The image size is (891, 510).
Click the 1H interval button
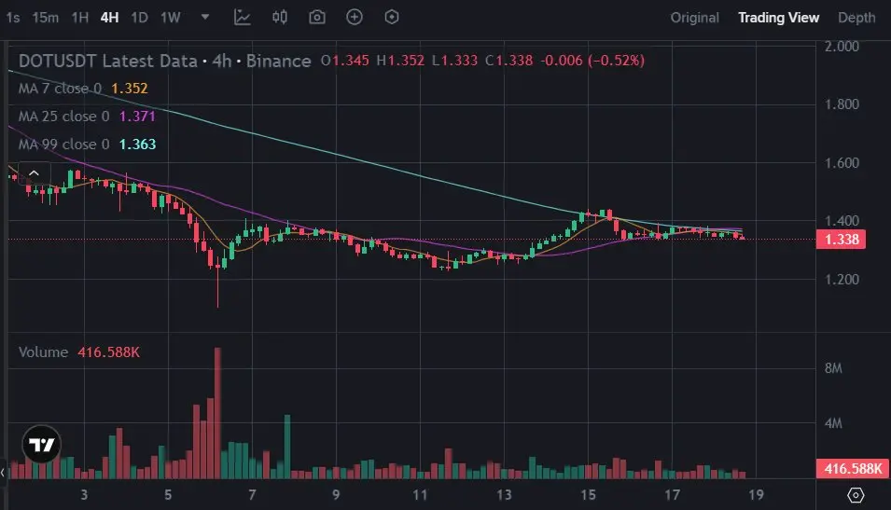pyautogui.click(x=80, y=17)
